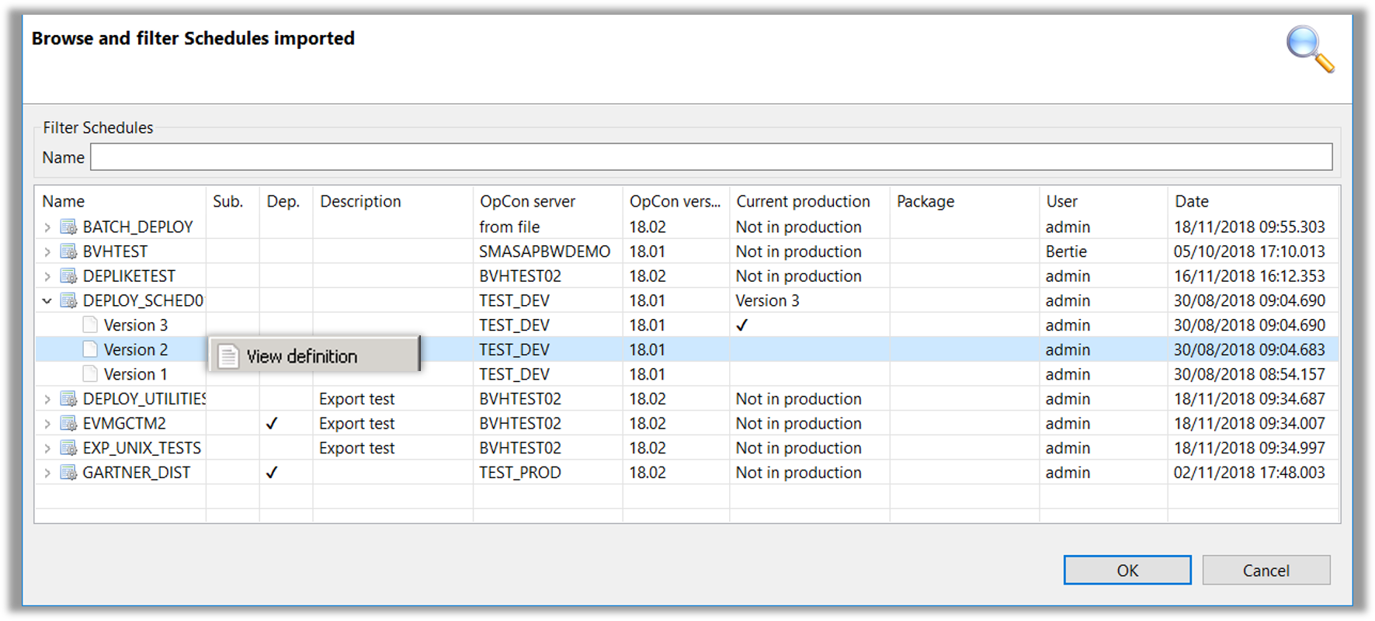Click date 18/11/2018 09:34.997
This screenshot has width=1375, height=621.
[1249, 448]
